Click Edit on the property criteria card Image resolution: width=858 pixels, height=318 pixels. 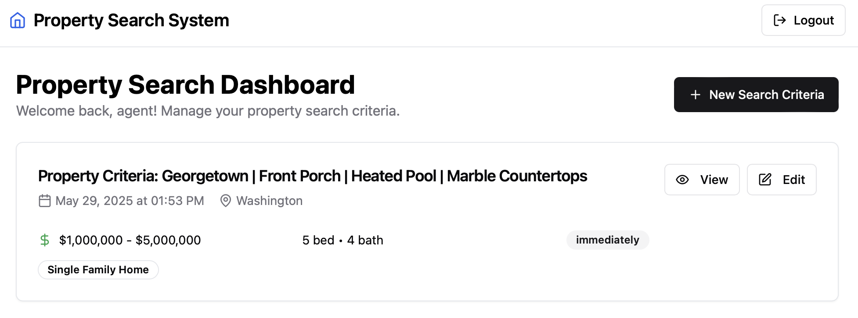pyautogui.click(x=782, y=179)
